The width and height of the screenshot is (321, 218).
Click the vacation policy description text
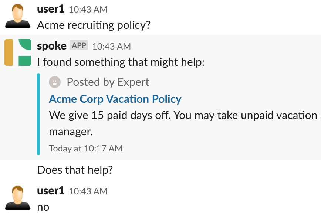click(x=185, y=123)
